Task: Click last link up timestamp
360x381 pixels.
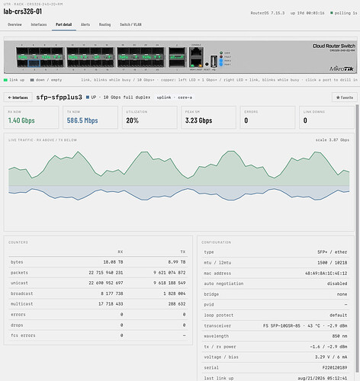Action: 323,378
